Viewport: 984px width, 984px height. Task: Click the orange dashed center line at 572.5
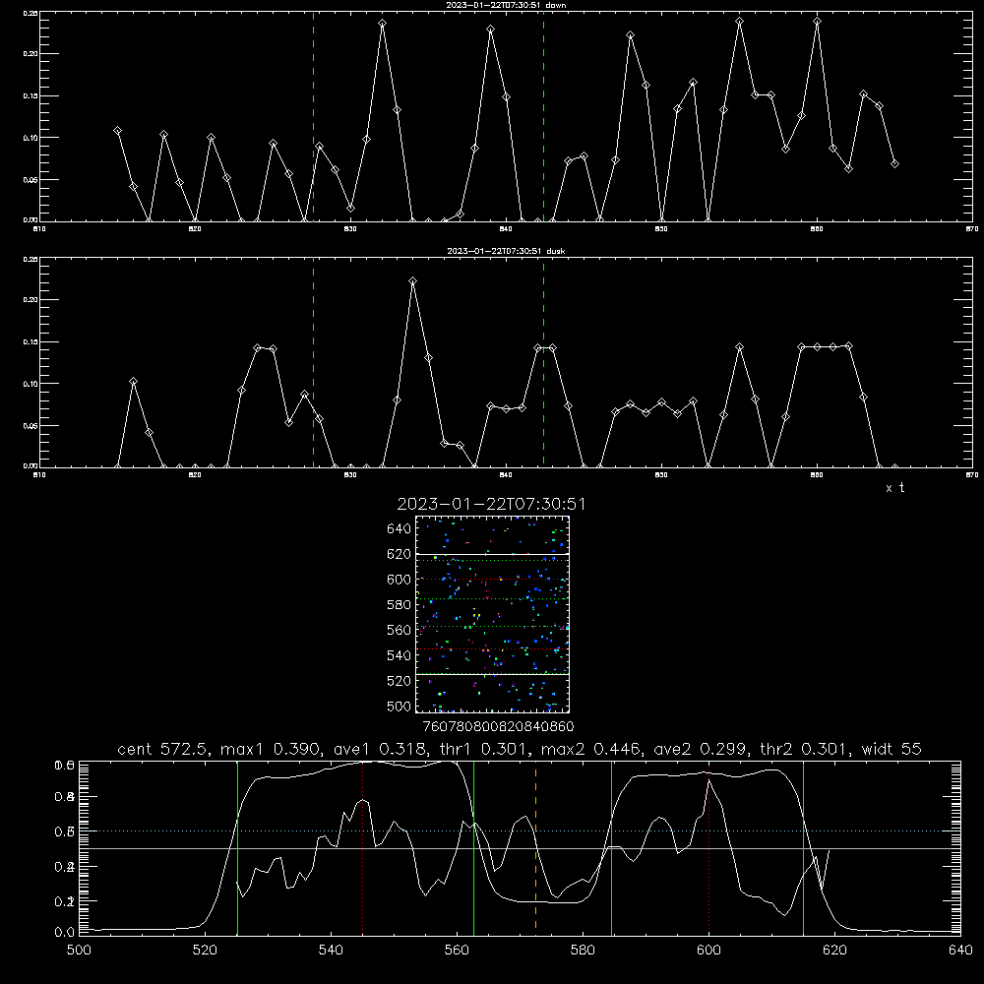click(535, 846)
